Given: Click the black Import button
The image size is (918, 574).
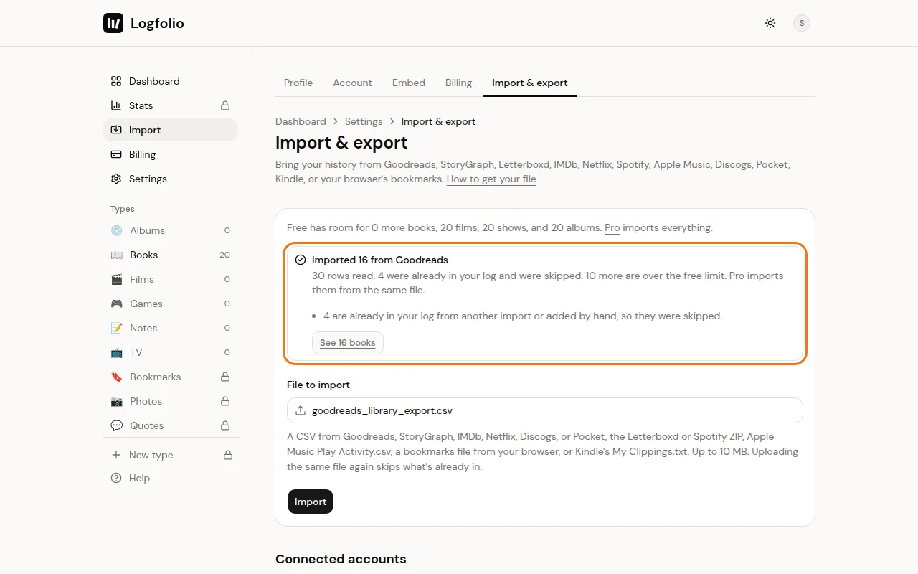Looking at the screenshot, I should 311,502.
